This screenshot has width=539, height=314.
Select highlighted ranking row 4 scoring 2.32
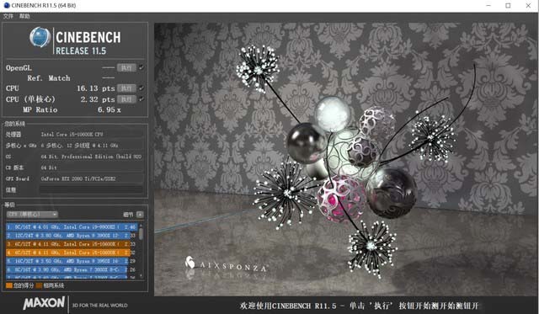pos(72,253)
